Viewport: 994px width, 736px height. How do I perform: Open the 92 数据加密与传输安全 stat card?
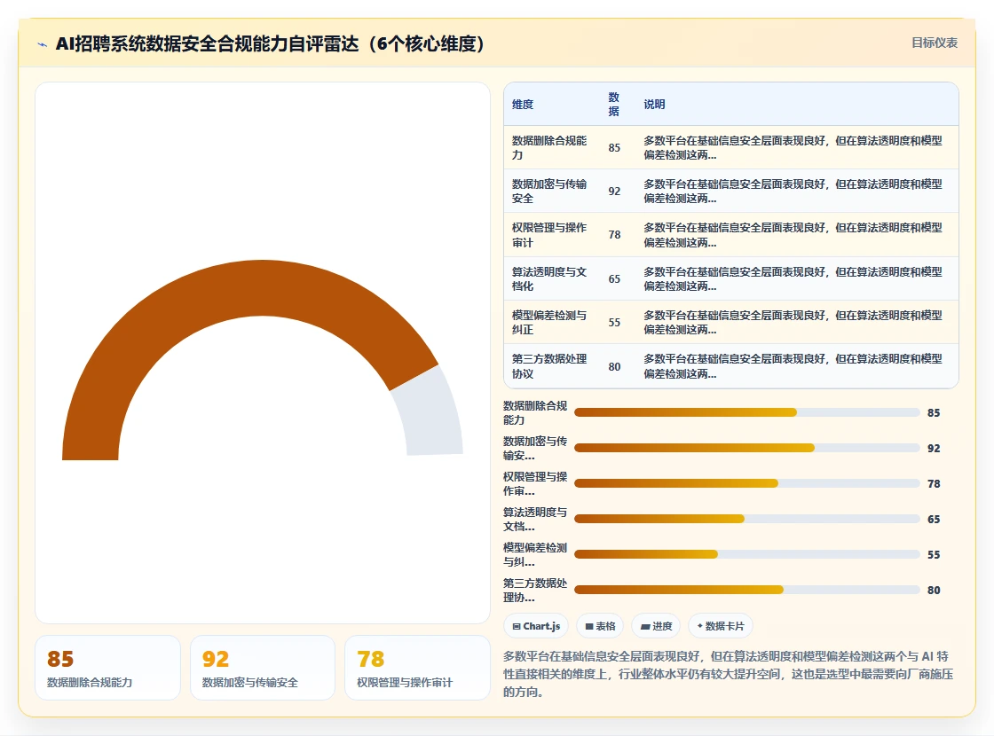263,668
